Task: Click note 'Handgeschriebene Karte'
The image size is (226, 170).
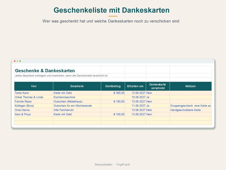Action: click(x=190, y=110)
